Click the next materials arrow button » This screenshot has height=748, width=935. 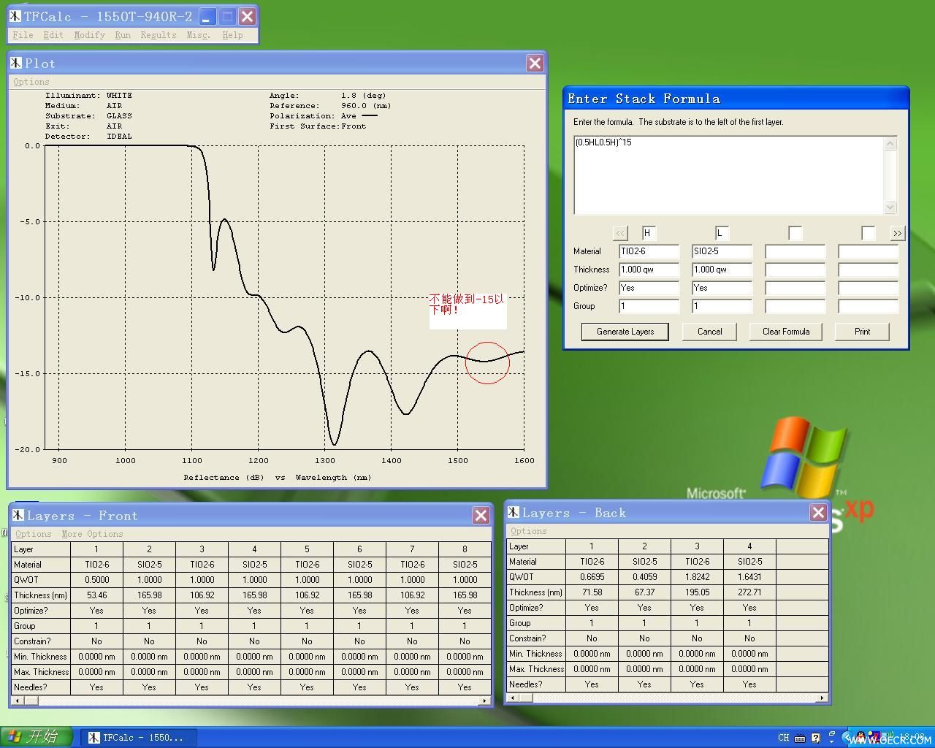pyautogui.click(x=897, y=233)
